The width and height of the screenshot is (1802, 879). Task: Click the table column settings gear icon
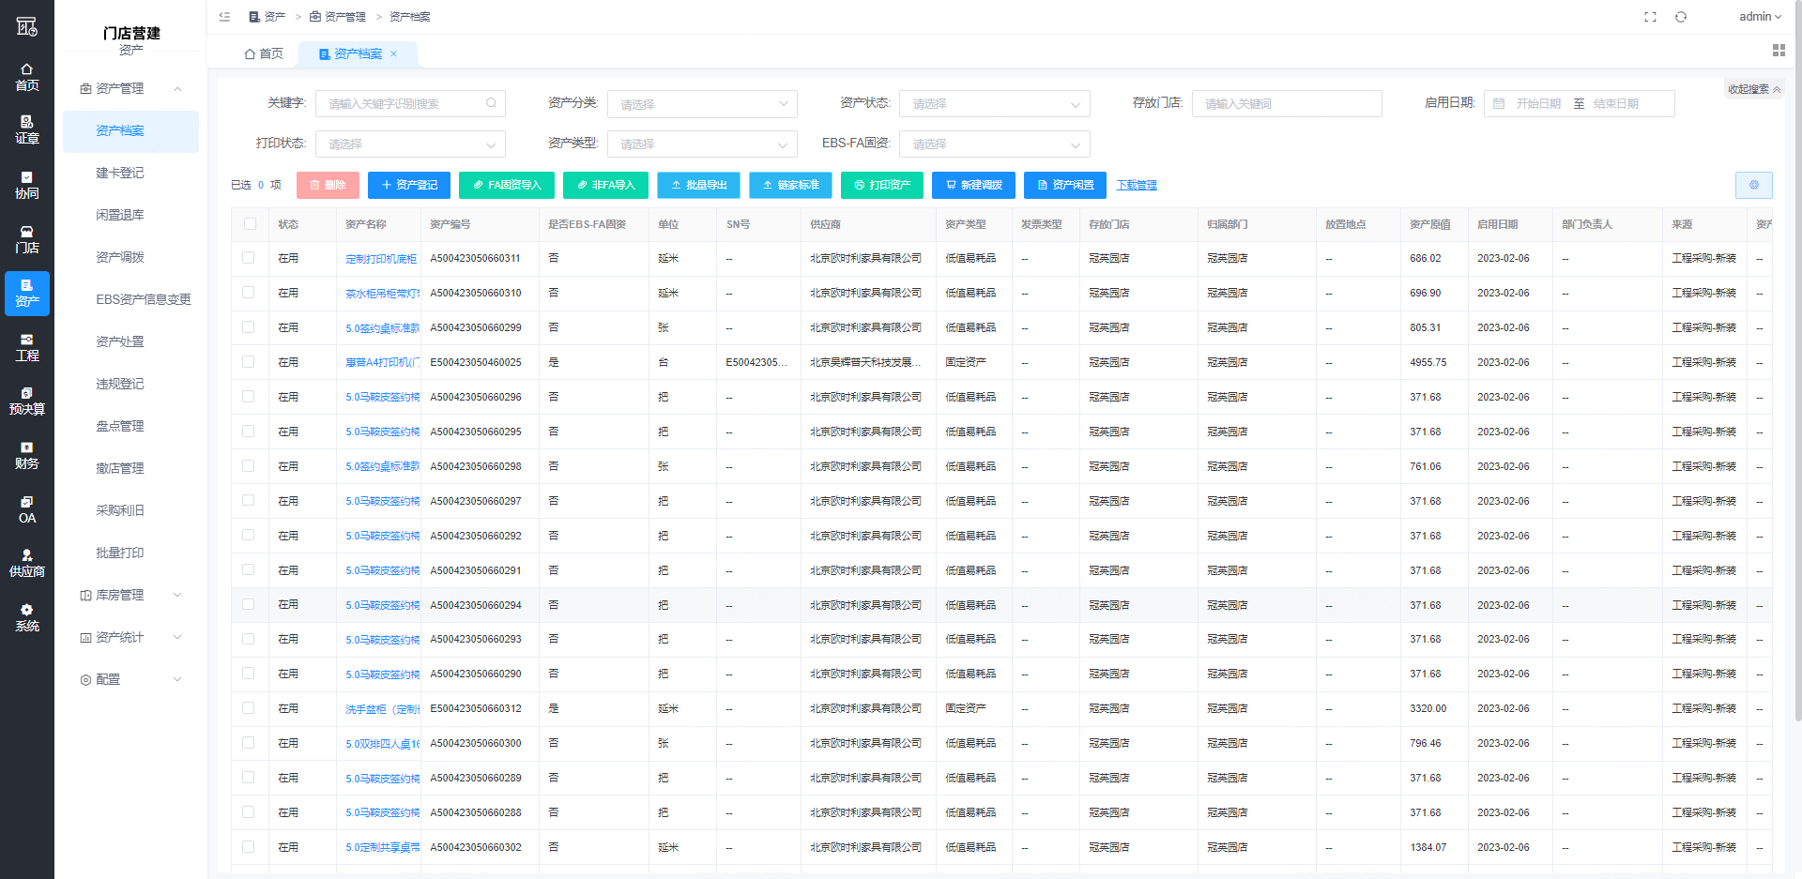tap(1753, 185)
